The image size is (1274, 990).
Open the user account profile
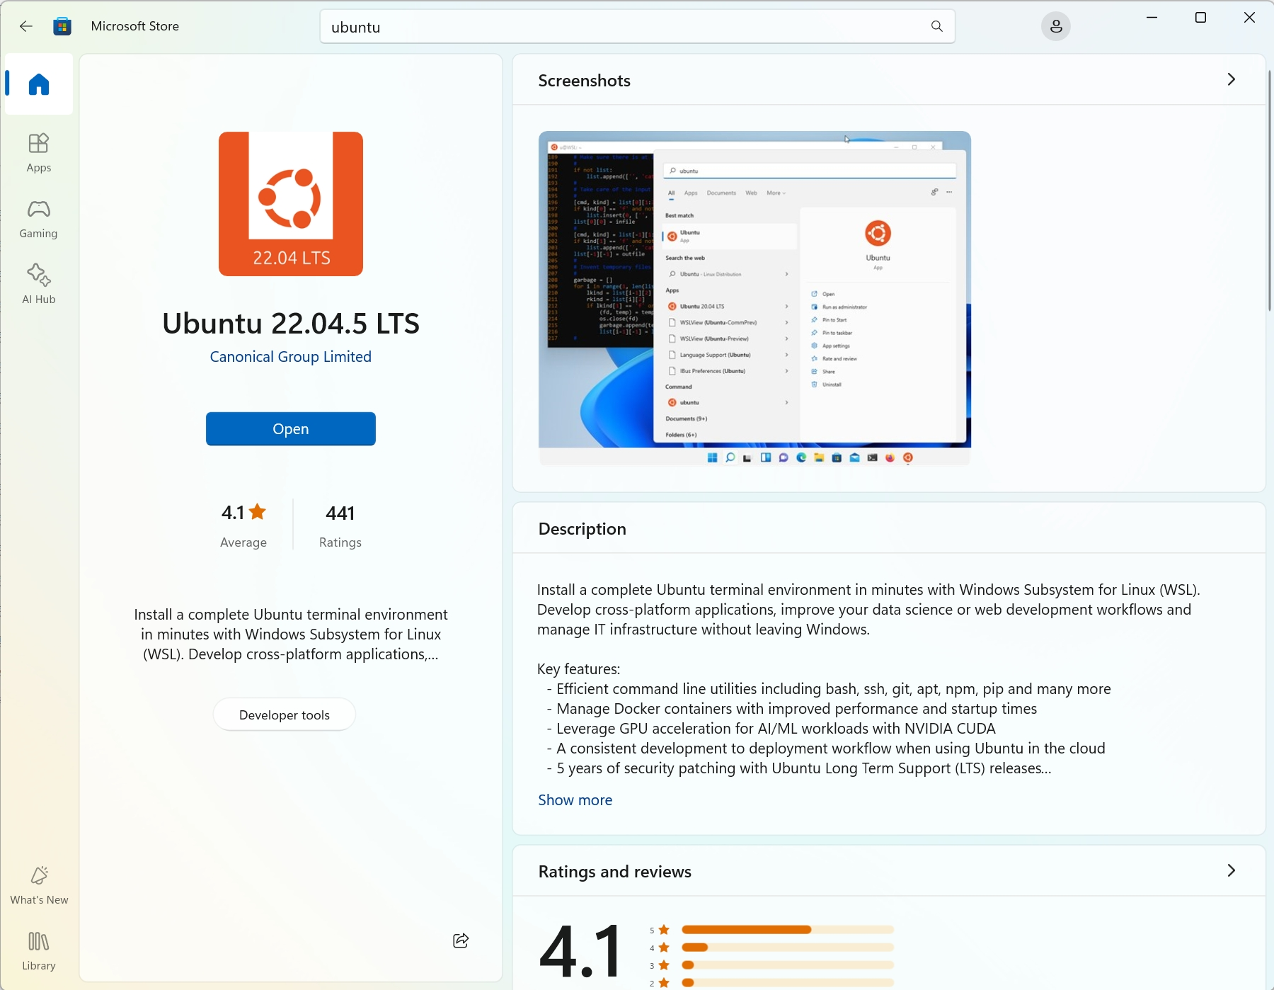pyautogui.click(x=1055, y=27)
